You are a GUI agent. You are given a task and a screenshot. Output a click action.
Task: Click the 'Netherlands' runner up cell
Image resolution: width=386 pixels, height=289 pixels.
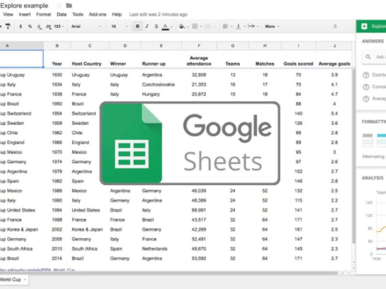[x=161, y=249]
